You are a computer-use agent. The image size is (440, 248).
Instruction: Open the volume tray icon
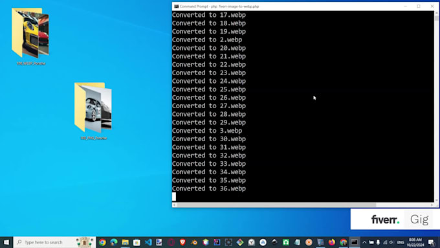(391, 242)
